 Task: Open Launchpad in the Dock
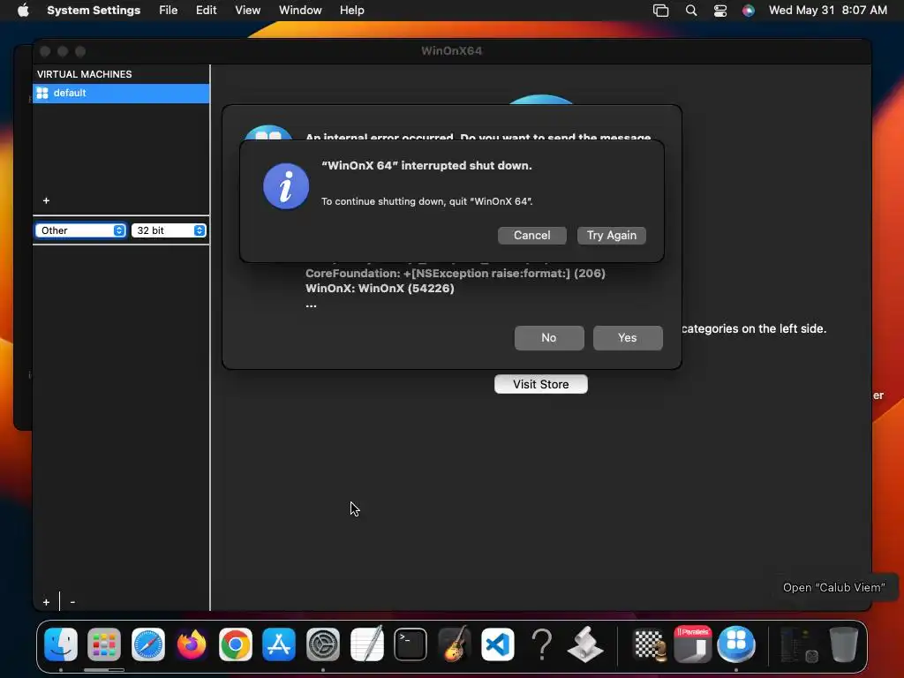click(104, 644)
